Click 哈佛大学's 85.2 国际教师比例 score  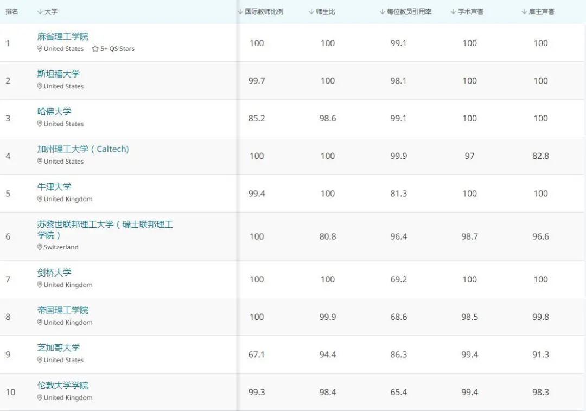[257, 119]
